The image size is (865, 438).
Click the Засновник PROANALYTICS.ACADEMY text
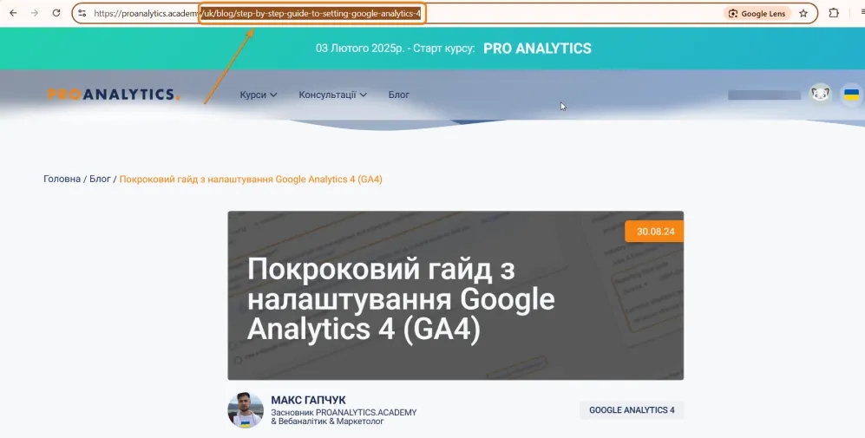(x=344, y=412)
